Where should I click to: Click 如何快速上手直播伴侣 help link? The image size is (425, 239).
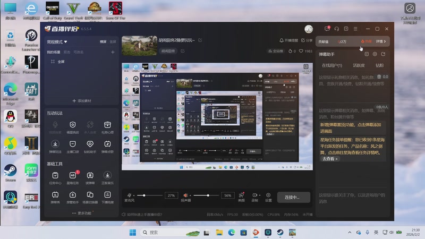(x=142, y=215)
